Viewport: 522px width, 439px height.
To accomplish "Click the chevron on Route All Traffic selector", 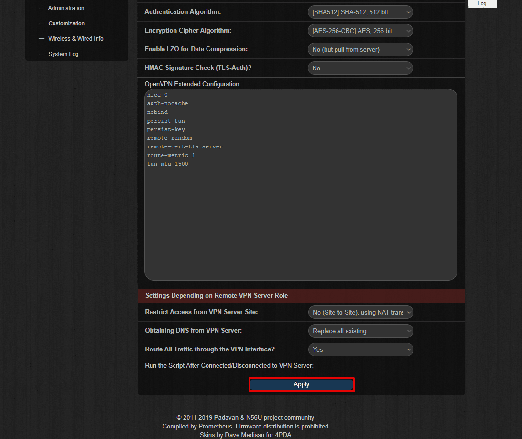I will [409, 349].
